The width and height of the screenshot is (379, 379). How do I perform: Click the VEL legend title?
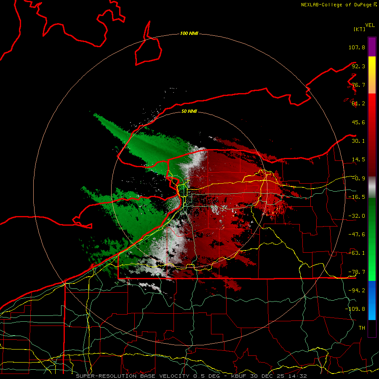tap(370, 25)
